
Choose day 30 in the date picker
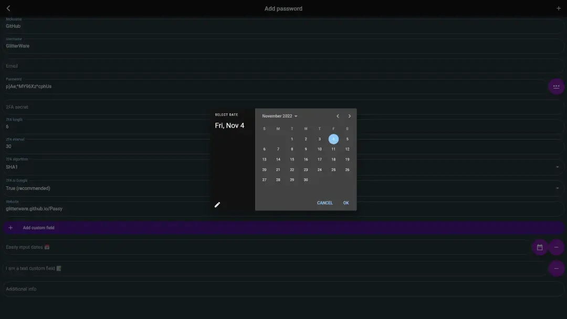[x=306, y=180]
